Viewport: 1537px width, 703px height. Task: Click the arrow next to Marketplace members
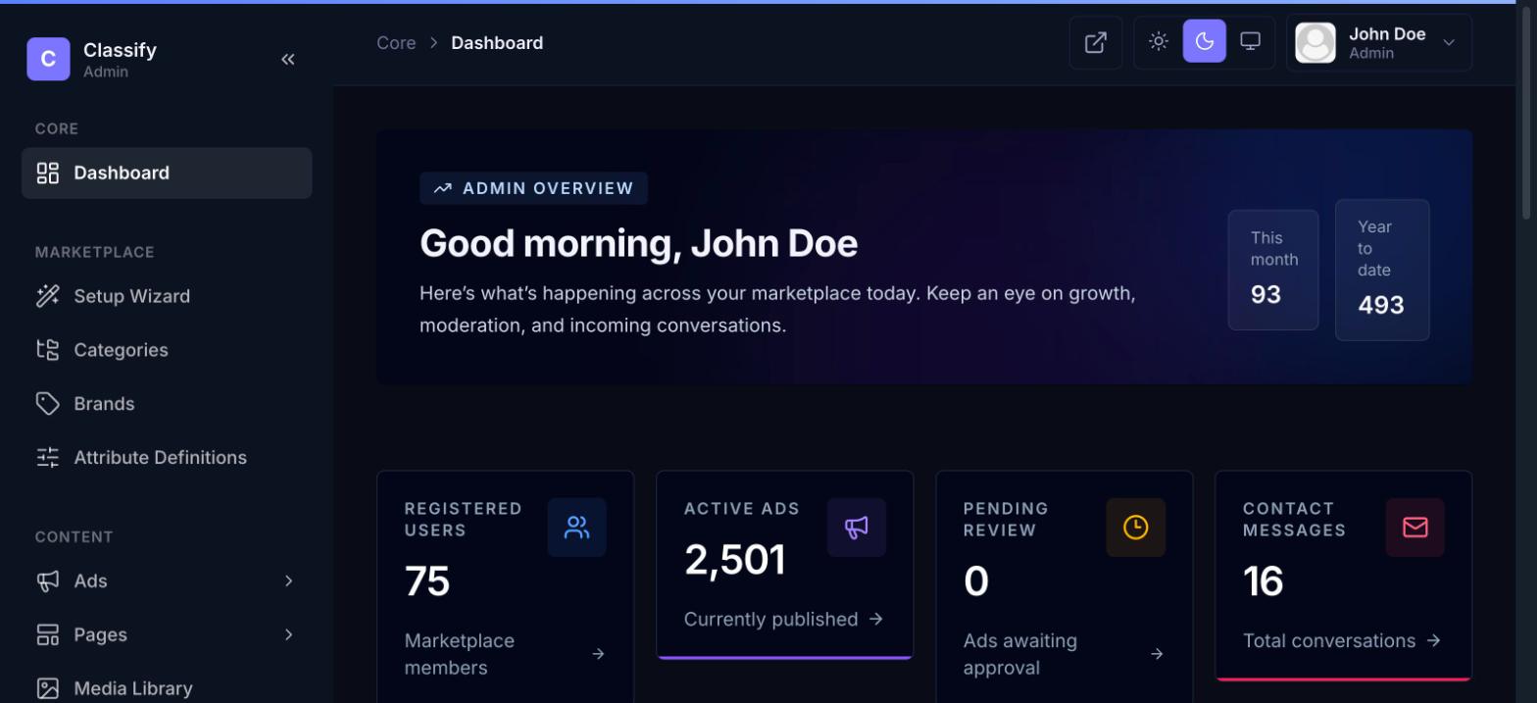(598, 654)
